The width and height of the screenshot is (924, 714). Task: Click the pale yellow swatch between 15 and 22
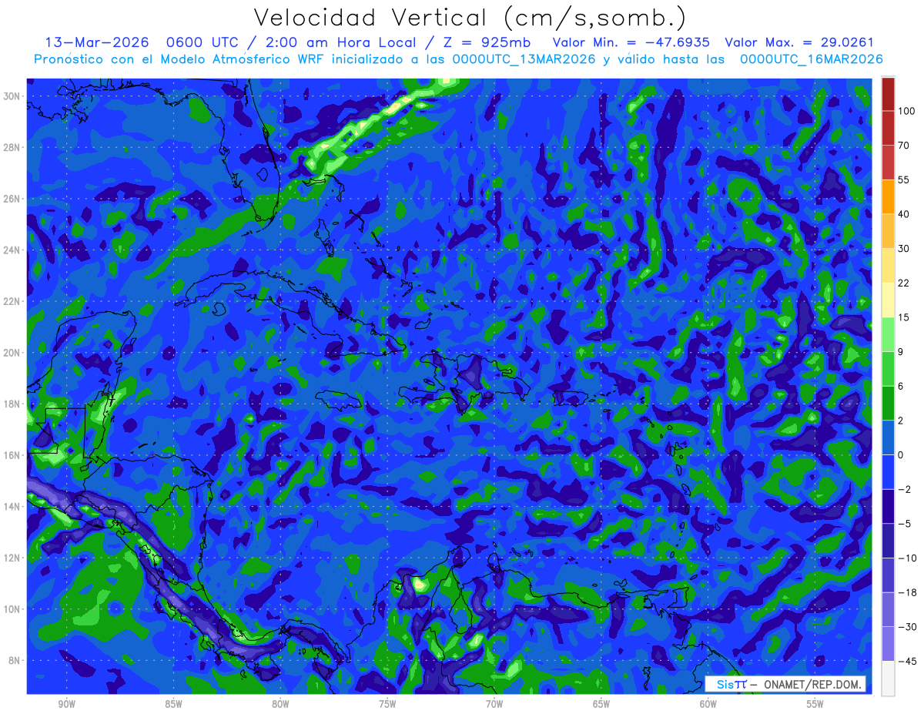888,300
